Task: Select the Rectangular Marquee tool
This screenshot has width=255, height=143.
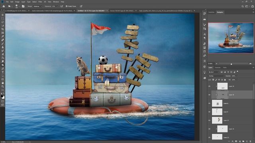Action: (3, 19)
